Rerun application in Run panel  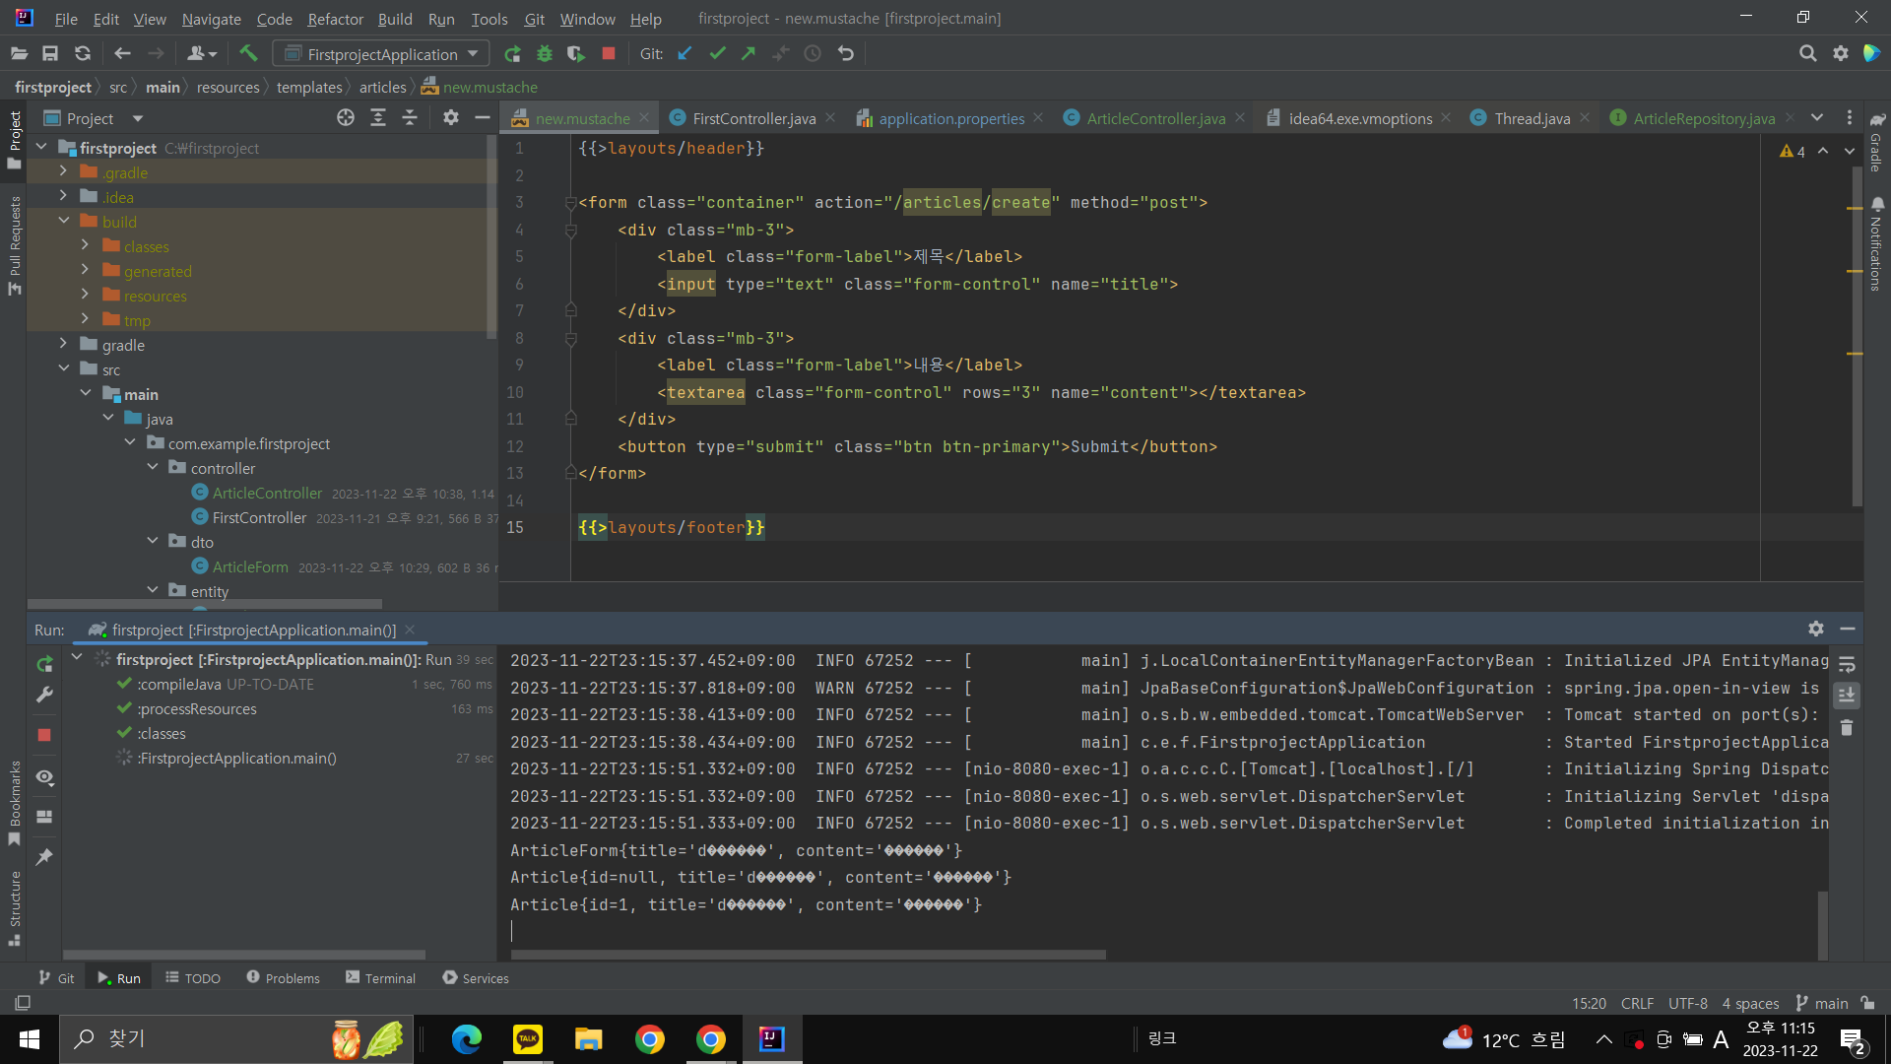click(44, 664)
